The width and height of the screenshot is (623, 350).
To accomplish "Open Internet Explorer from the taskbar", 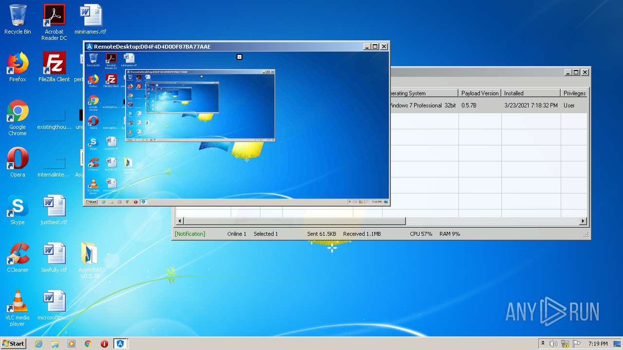I will coord(38,344).
